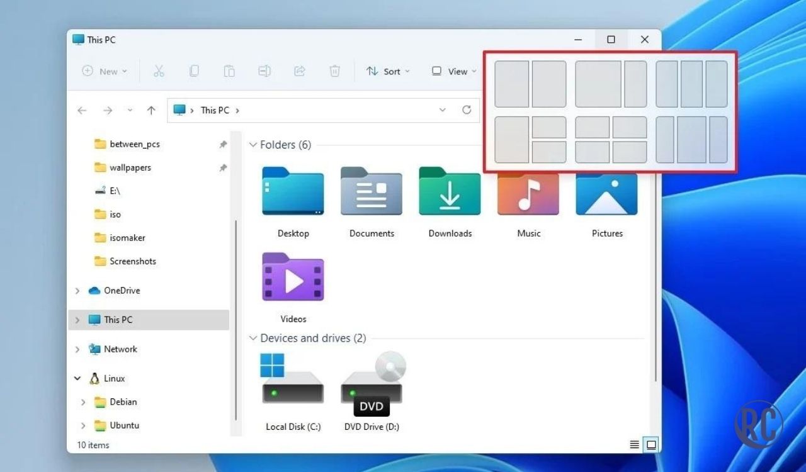
Task: Click the Maximize button showing snap layouts
Action: click(x=611, y=39)
